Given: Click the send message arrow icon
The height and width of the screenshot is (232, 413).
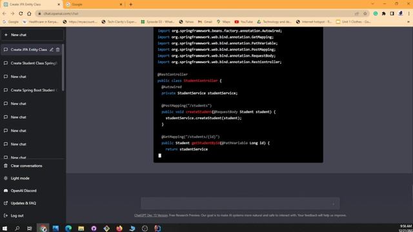Looking at the screenshot, I should pyautogui.click(x=333, y=204).
